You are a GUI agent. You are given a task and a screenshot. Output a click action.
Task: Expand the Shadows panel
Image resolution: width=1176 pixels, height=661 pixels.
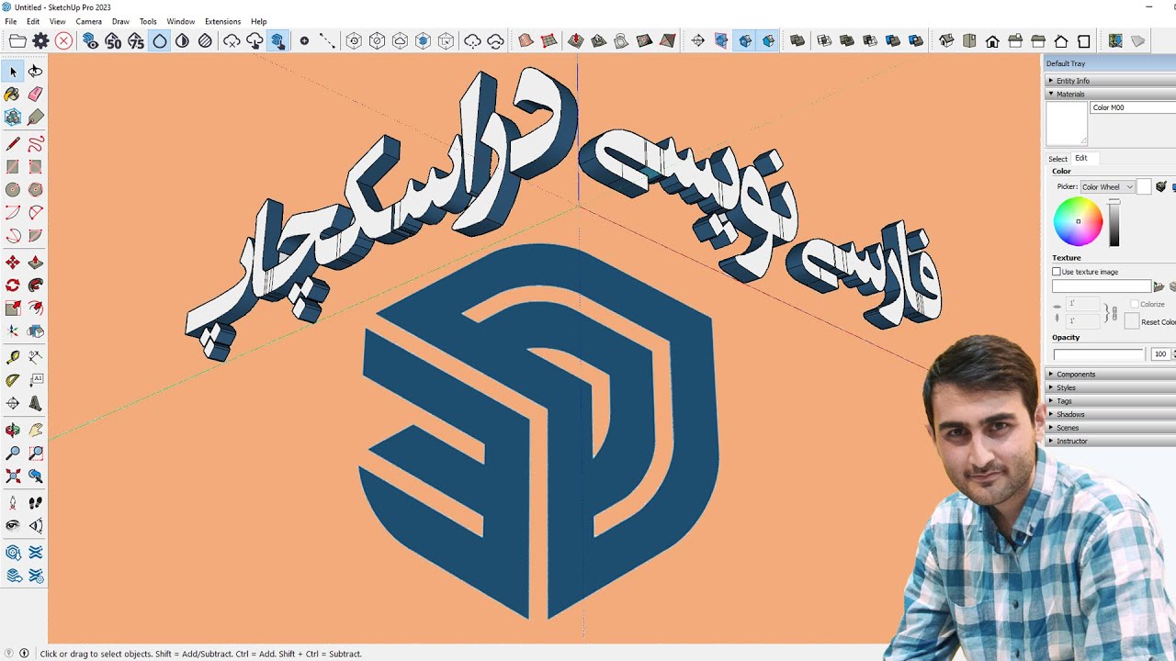click(x=1110, y=414)
